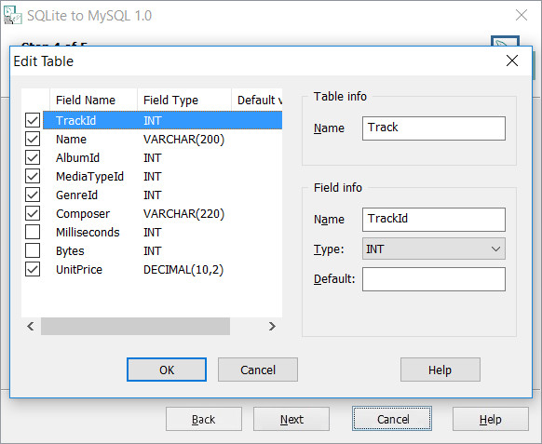Enable the Milliseconds field checkbox
Viewport: 542px width, 444px height.
tap(33, 232)
